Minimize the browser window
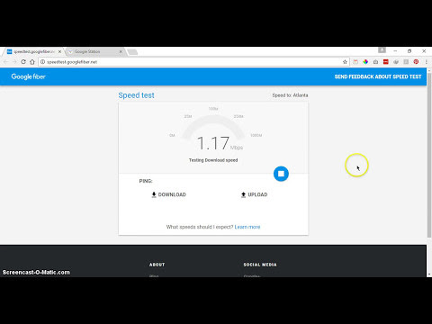The image size is (432, 324). (395, 51)
